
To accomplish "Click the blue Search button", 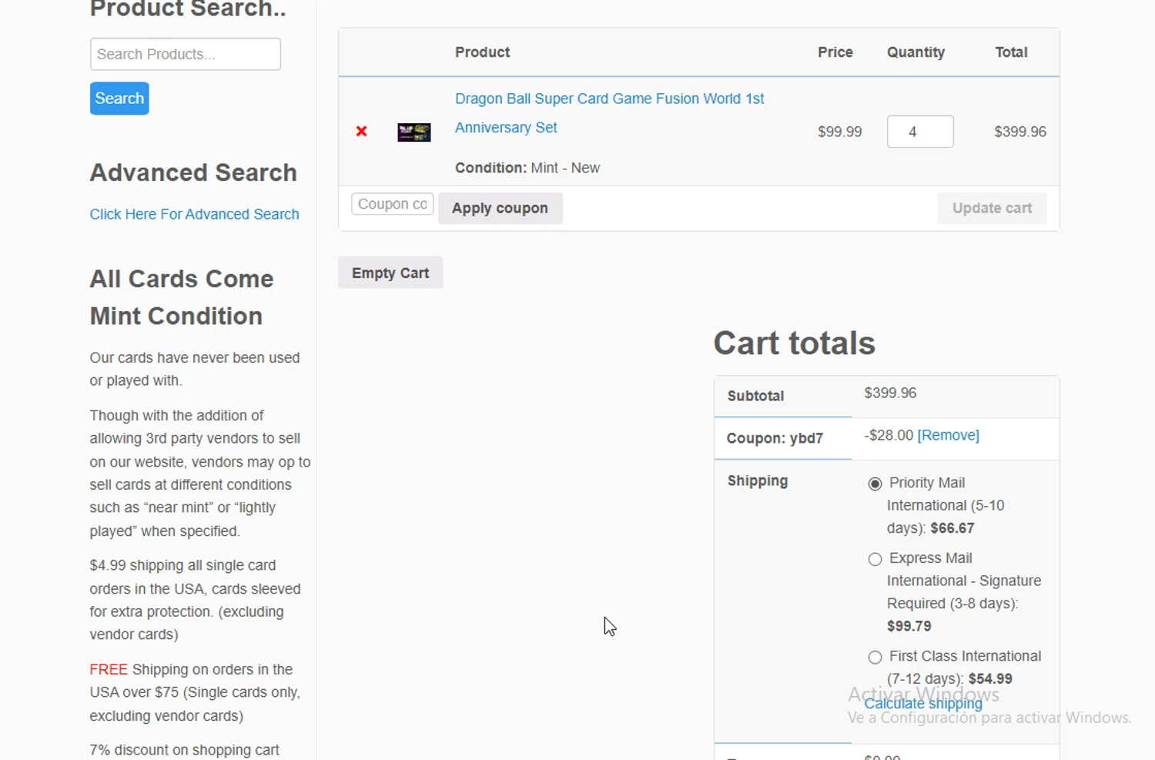I will click(119, 99).
